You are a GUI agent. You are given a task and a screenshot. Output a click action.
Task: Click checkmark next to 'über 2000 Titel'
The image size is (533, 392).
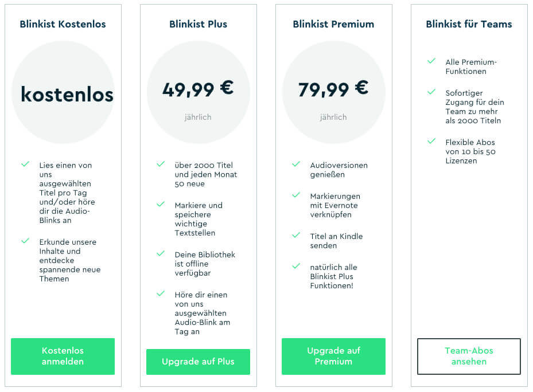(161, 164)
